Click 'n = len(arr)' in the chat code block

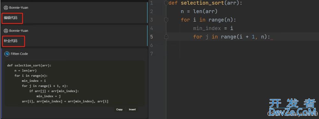click(x=26, y=71)
